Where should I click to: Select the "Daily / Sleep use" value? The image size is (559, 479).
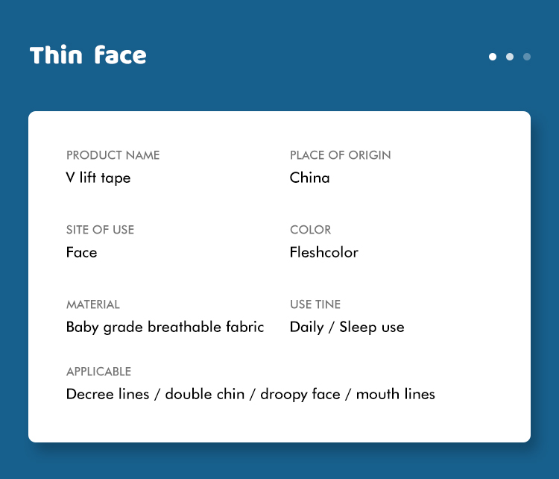[347, 327]
